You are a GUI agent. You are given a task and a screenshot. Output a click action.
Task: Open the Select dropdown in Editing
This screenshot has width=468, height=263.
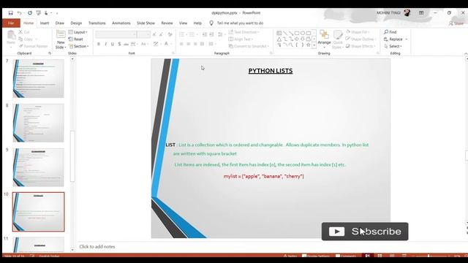point(393,46)
